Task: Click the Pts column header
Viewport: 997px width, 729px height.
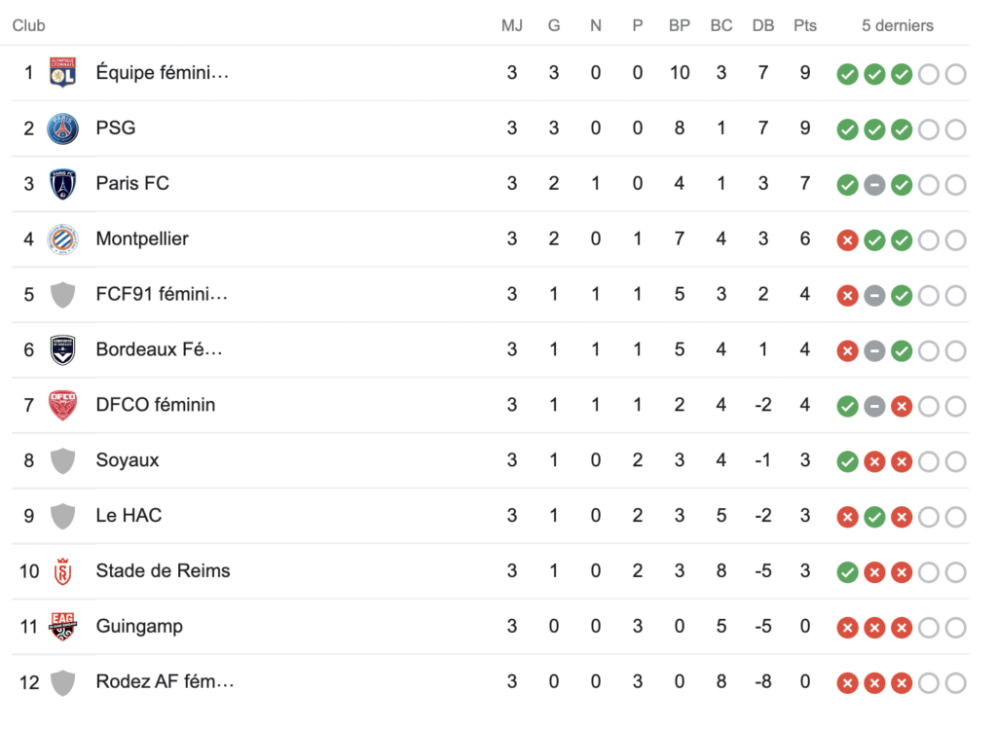Action: (x=805, y=25)
